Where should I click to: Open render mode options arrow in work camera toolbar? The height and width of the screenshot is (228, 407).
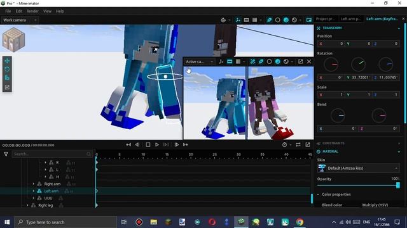click(300, 20)
